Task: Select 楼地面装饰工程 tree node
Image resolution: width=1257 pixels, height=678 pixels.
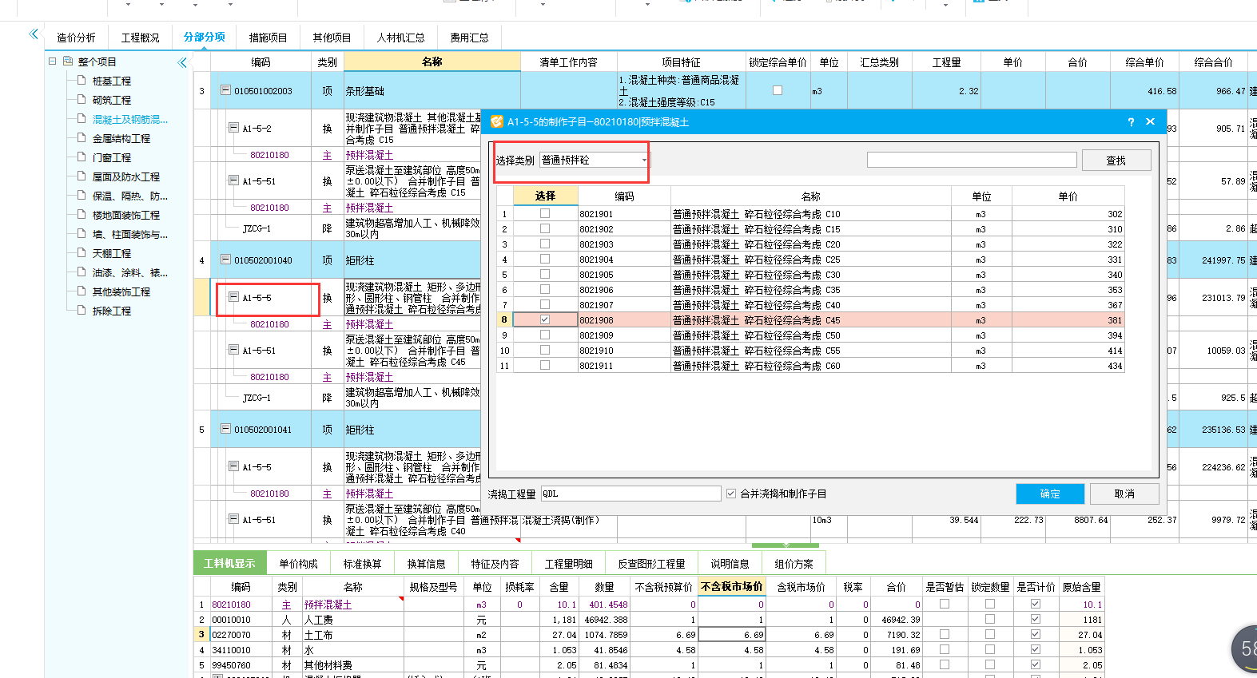Action: (125, 216)
